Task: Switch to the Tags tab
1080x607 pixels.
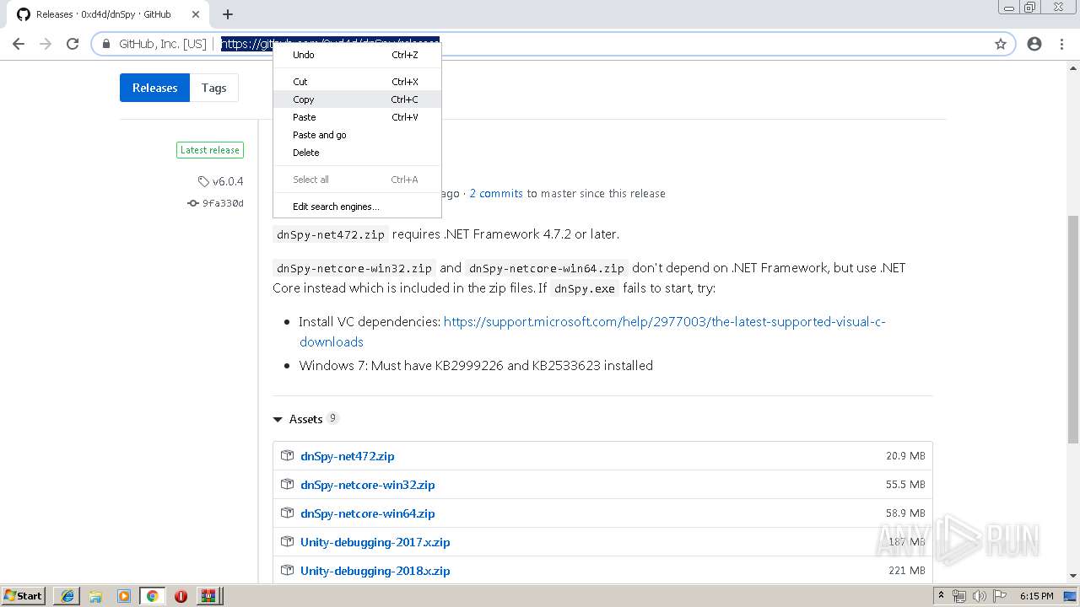Action: coord(213,88)
